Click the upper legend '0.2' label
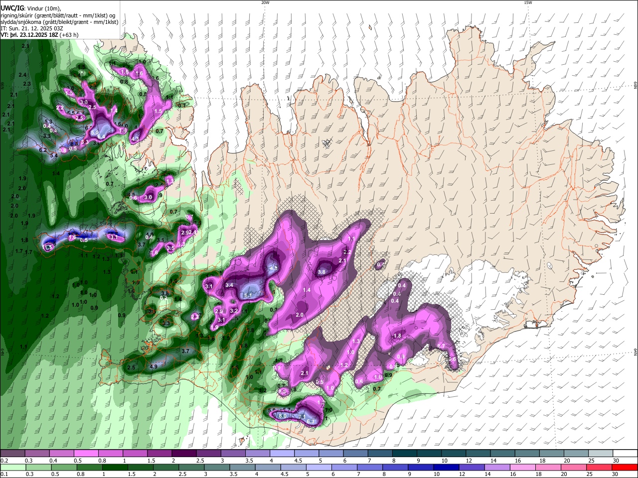The image size is (638, 478). click(4, 461)
